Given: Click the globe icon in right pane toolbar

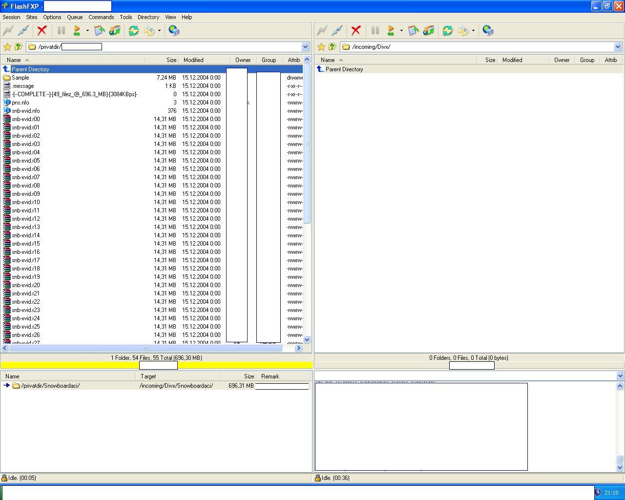Looking at the screenshot, I should point(488,31).
